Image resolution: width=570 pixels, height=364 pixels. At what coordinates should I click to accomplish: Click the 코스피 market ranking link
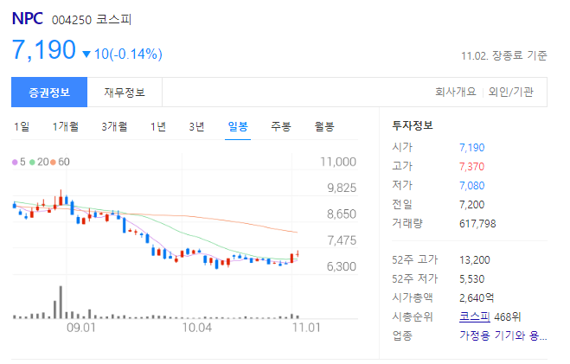[474, 316]
